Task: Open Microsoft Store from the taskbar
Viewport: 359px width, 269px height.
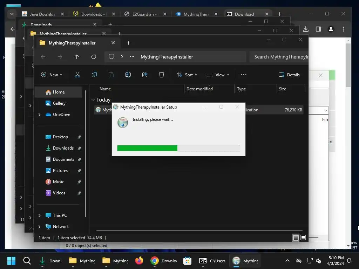Action: pos(187,261)
